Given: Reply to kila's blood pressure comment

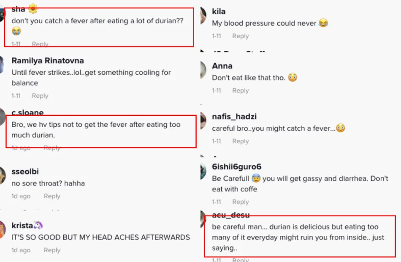Looking at the screenshot, I should coord(240,36).
